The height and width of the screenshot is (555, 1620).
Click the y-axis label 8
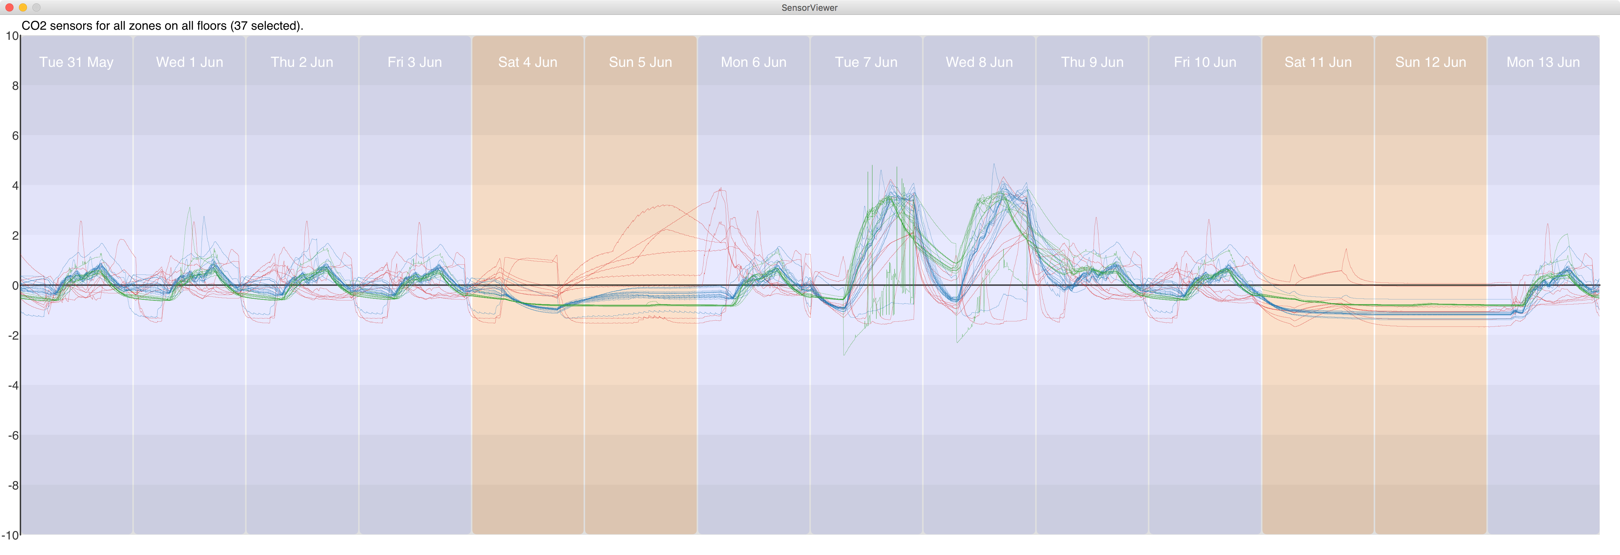(x=15, y=85)
